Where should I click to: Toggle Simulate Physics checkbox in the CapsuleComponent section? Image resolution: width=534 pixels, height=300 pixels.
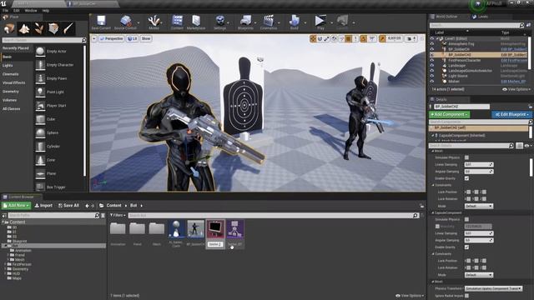(x=466, y=219)
